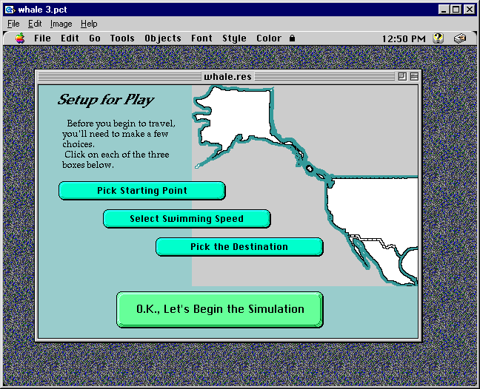Screen dimensions: 480x389
Task: Open the application switcher icon near clock
Action: (460, 38)
